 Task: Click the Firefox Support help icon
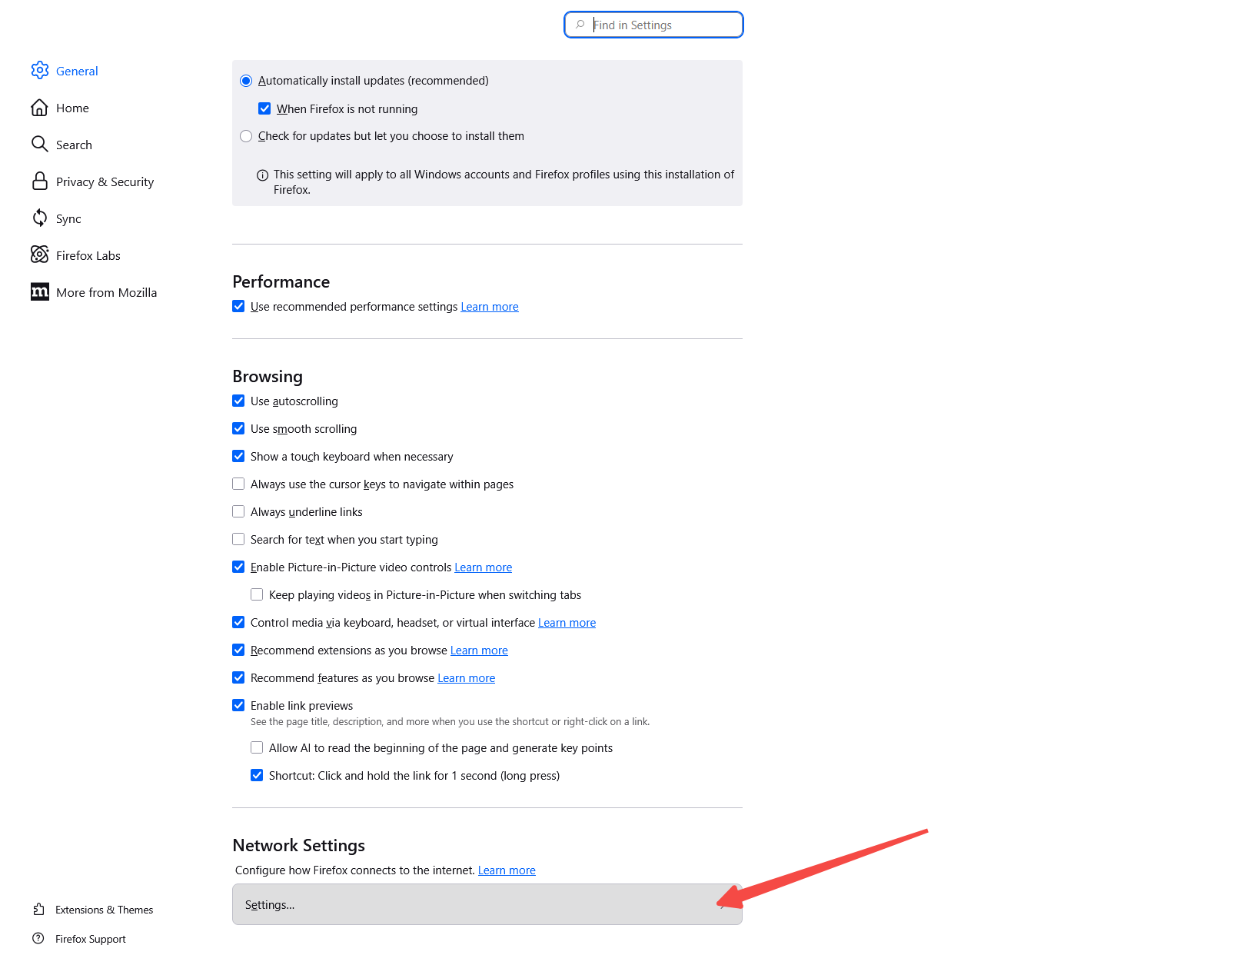tap(38, 939)
